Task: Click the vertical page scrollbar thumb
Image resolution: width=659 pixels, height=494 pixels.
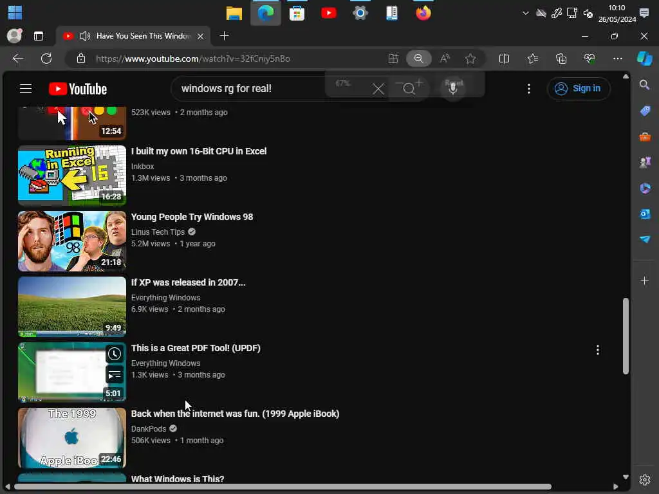Action: [626, 336]
